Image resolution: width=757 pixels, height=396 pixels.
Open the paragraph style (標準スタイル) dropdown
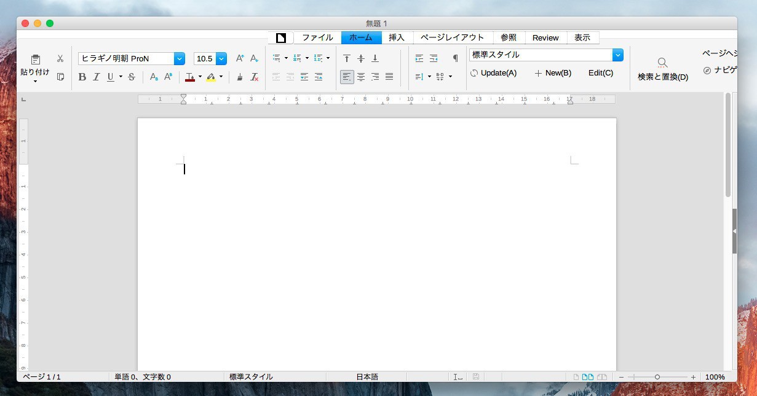[x=618, y=55]
